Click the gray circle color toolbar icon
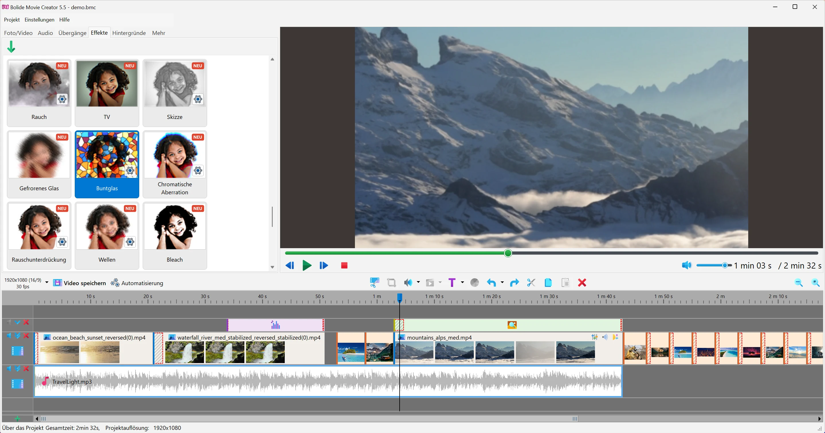The width and height of the screenshot is (825, 433). click(474, 283)
